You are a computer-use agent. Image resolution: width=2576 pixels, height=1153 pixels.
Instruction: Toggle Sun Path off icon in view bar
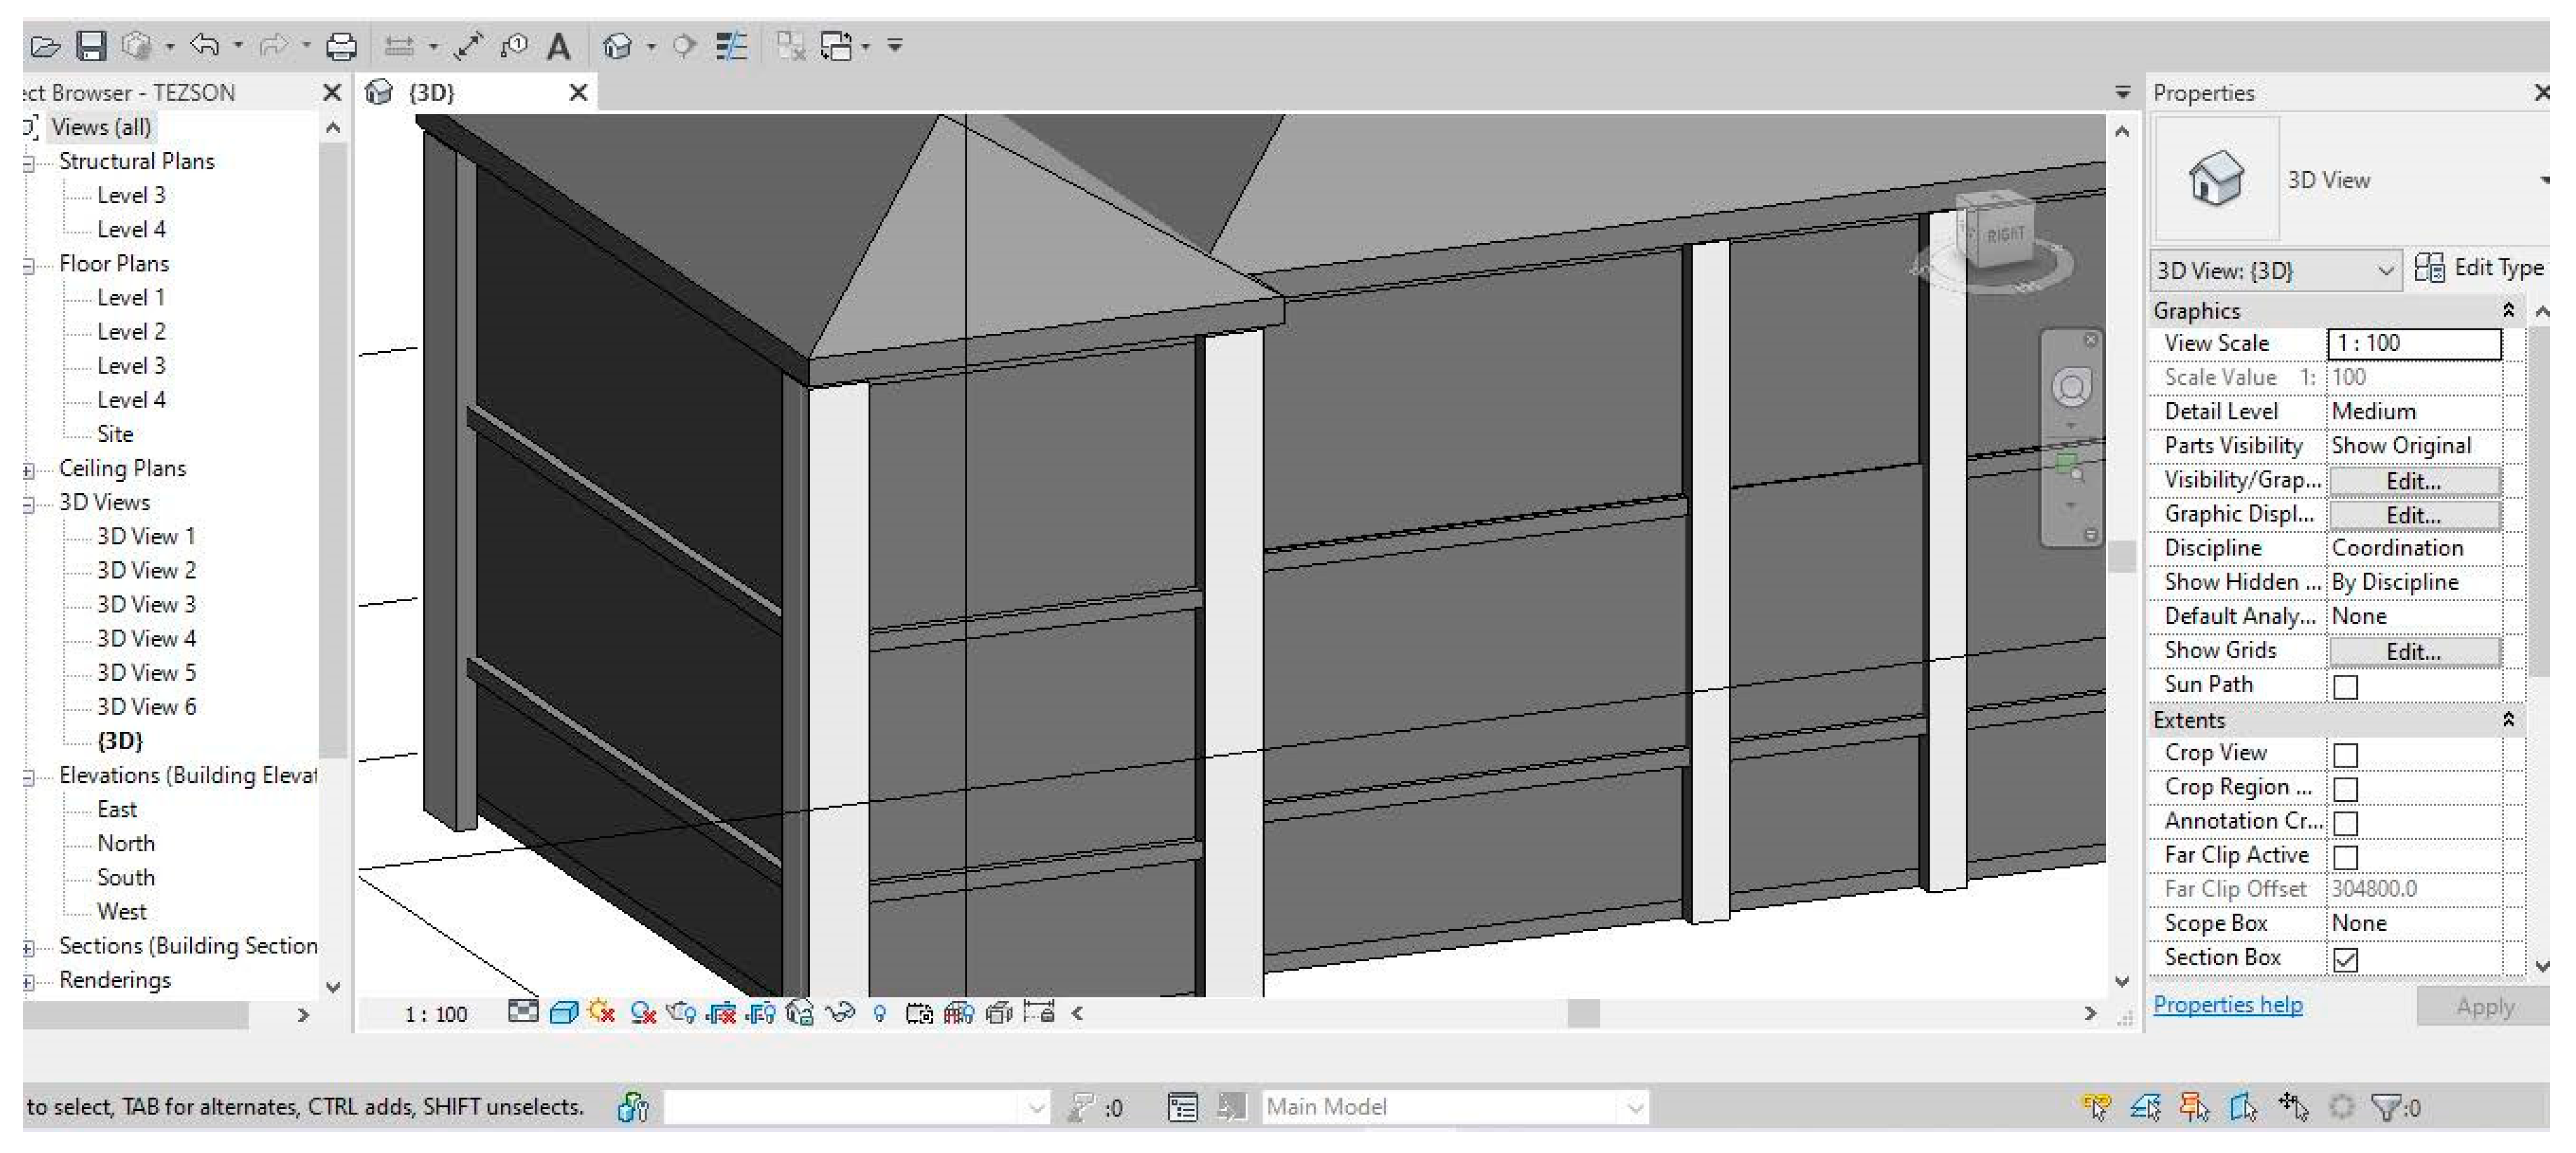click(x=602, y=1013)
